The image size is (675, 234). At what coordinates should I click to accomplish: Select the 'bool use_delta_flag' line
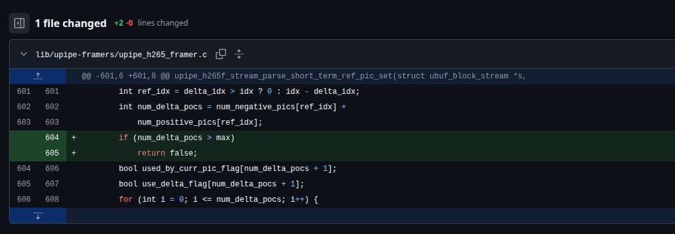point(211,184)
